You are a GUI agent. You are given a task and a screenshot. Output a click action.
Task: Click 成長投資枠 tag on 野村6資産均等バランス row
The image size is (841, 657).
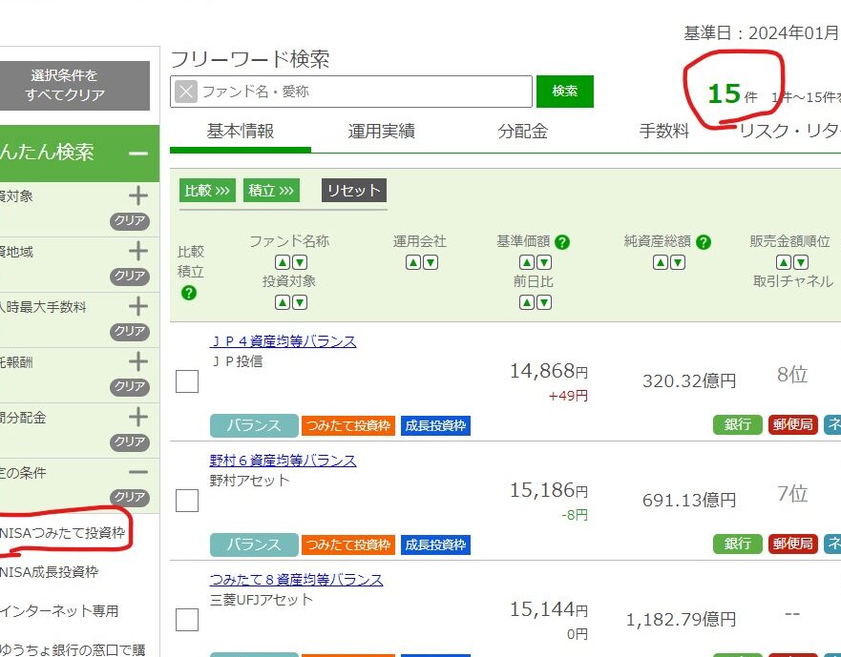click(435, 544)
